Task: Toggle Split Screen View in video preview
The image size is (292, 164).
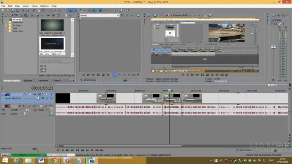Action: click(167, 15)
